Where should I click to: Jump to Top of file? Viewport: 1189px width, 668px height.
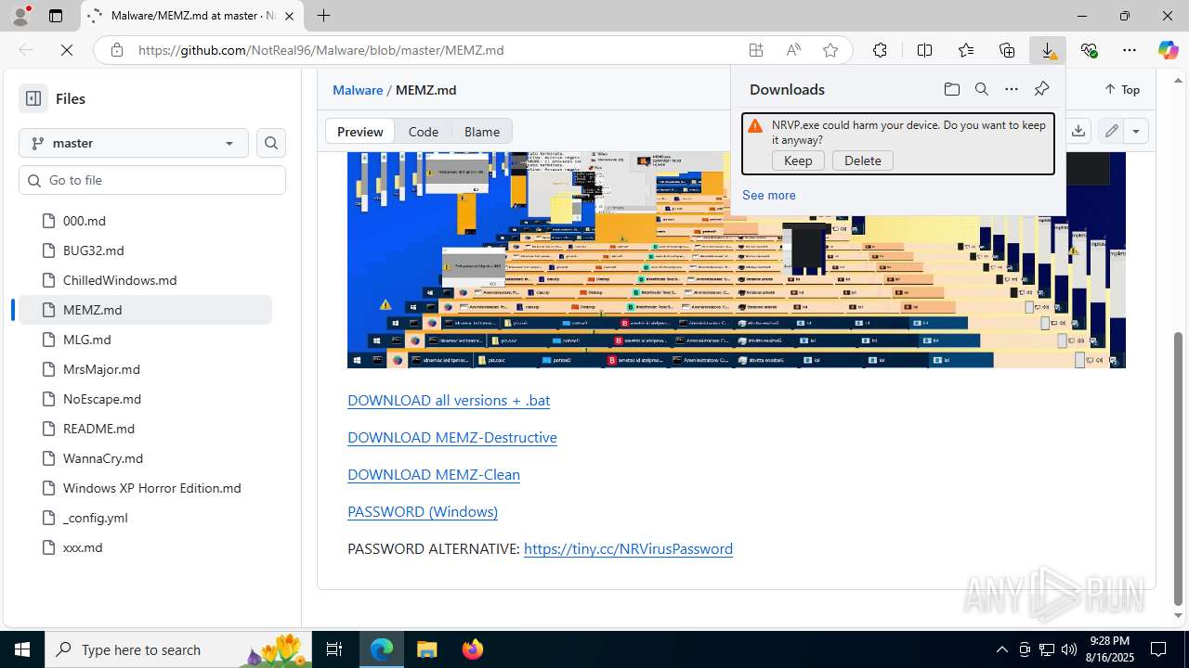tap(1122, 90)
